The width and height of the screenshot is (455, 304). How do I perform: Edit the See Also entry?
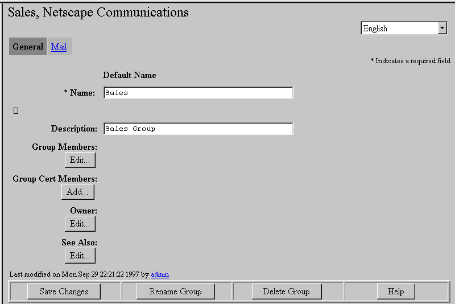[80, 256]
